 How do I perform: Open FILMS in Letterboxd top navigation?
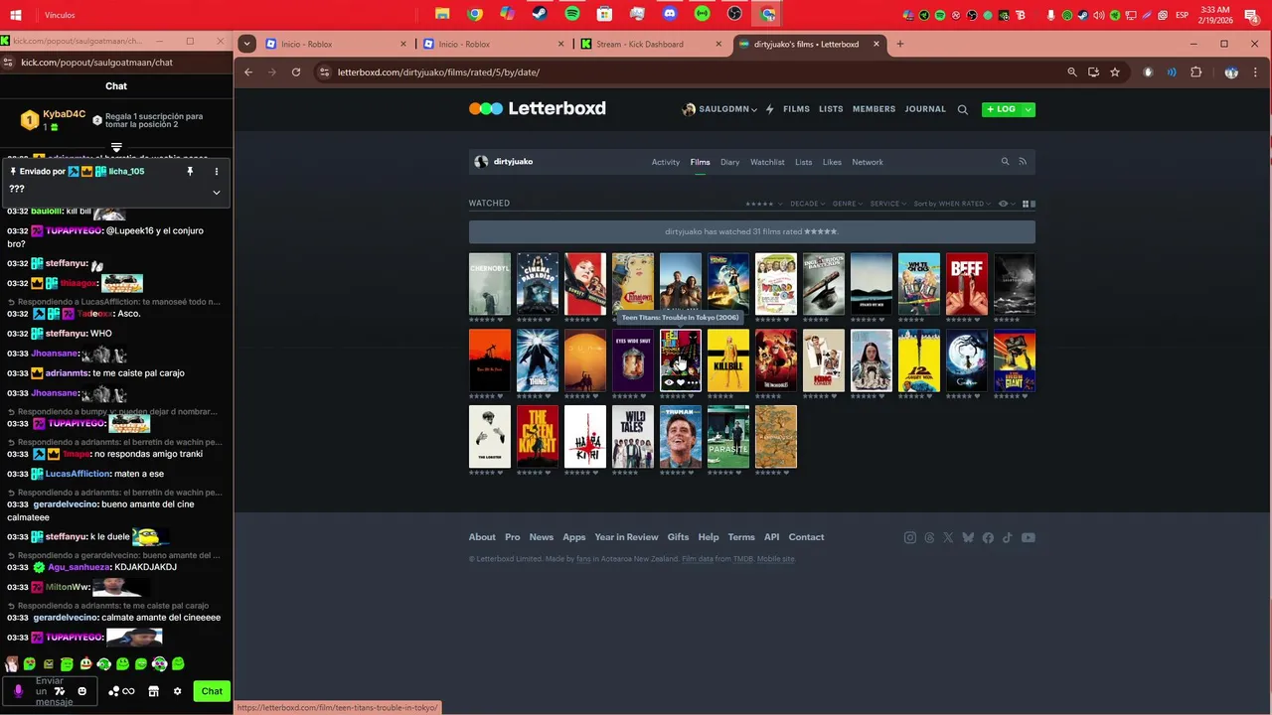pyautogui.click(x=796, y=109)
